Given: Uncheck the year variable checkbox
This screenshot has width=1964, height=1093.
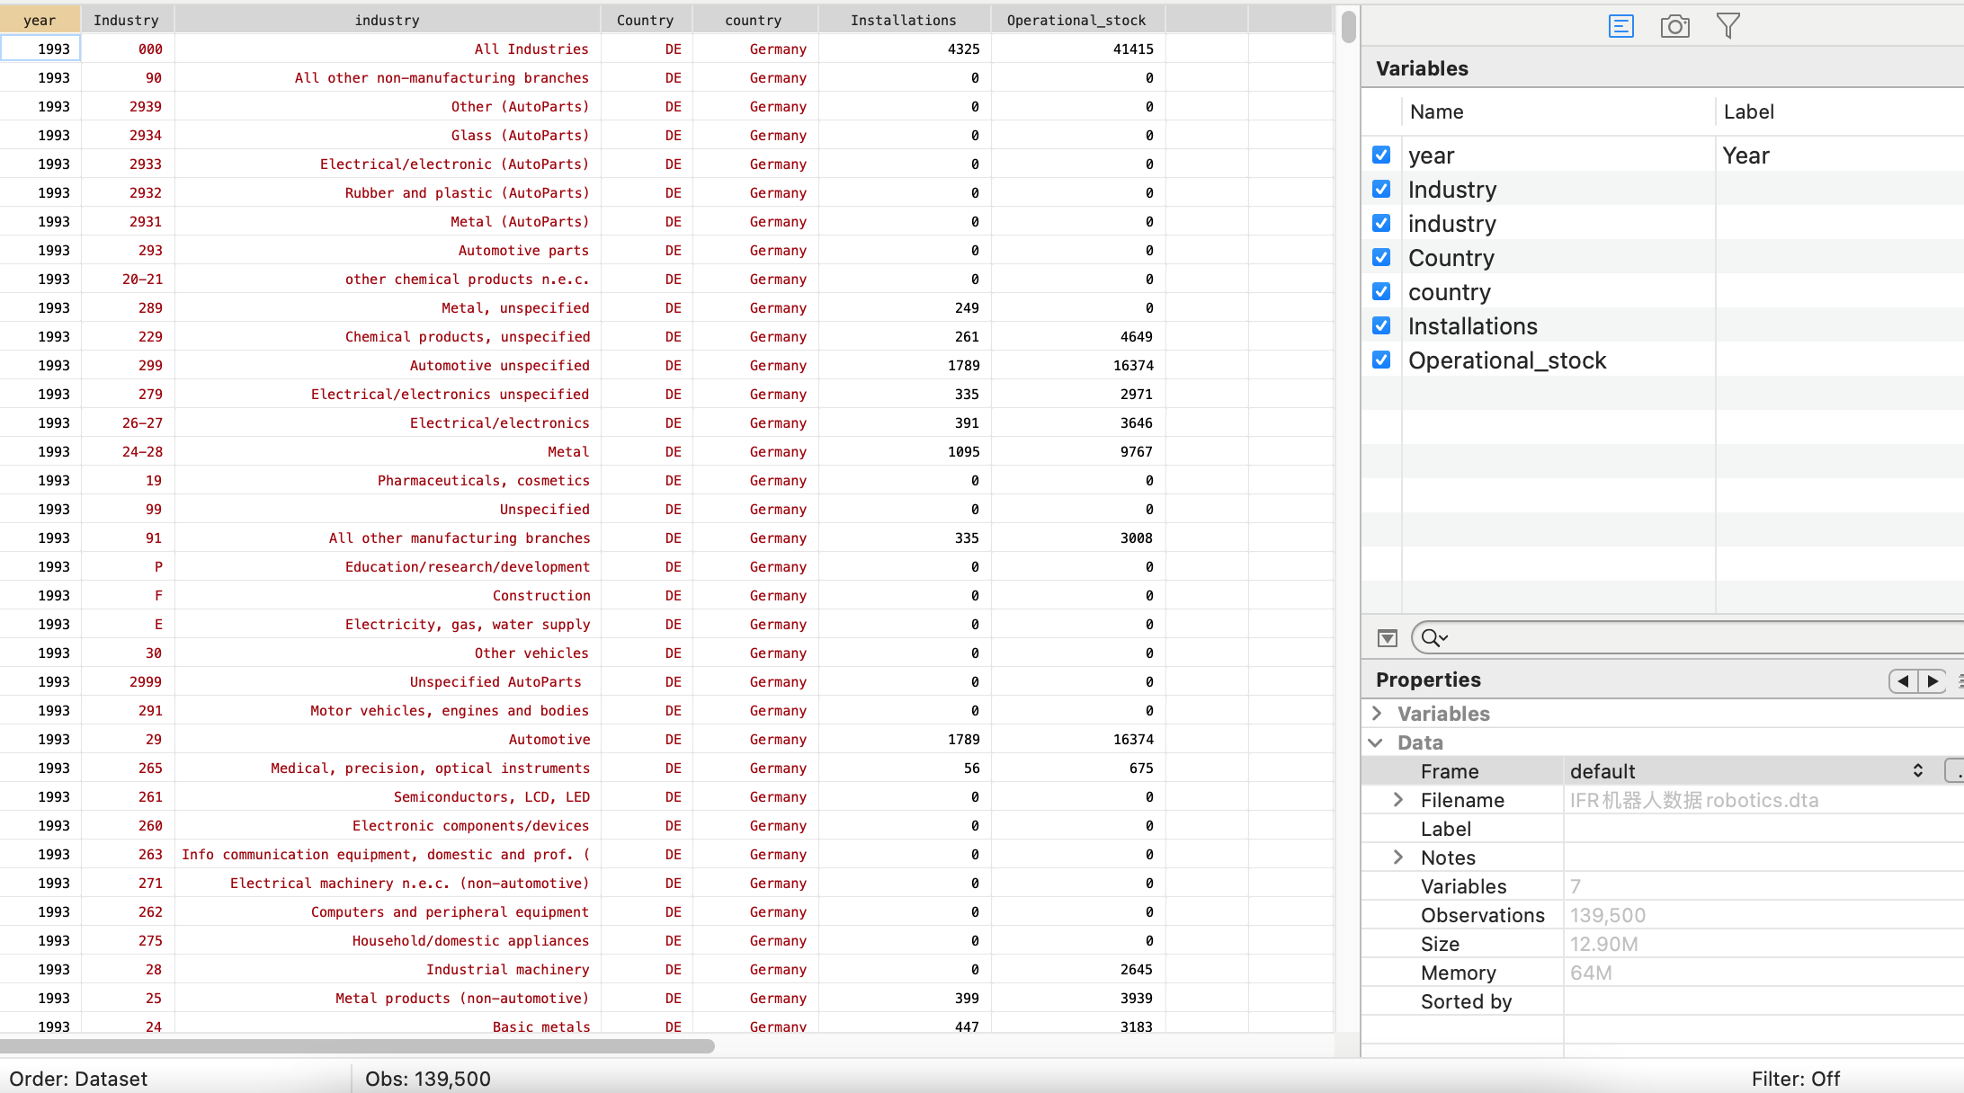Looking at the screenshot, I should click(x=1381, y=156).
